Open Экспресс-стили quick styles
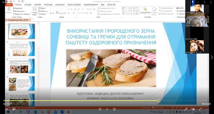Viewport: 214px width, 114px height. 154,11
